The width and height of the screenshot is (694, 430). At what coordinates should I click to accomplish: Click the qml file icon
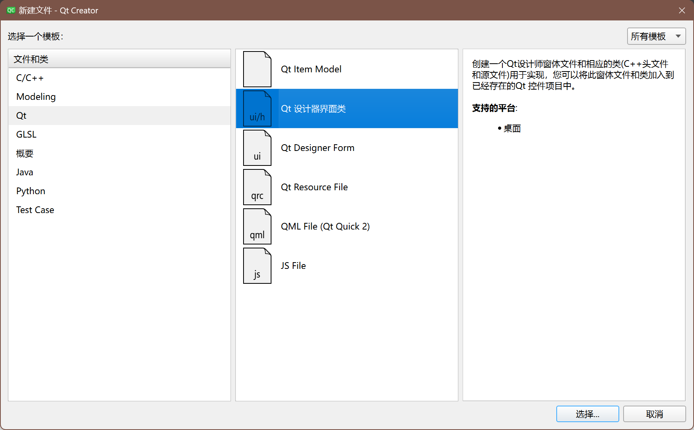[257, 226]
